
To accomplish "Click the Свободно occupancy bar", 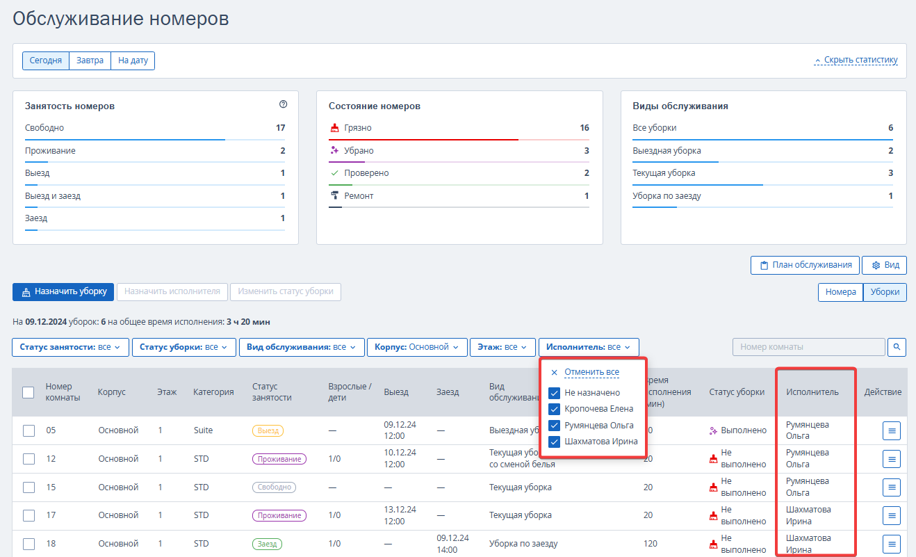I will 155,140.
